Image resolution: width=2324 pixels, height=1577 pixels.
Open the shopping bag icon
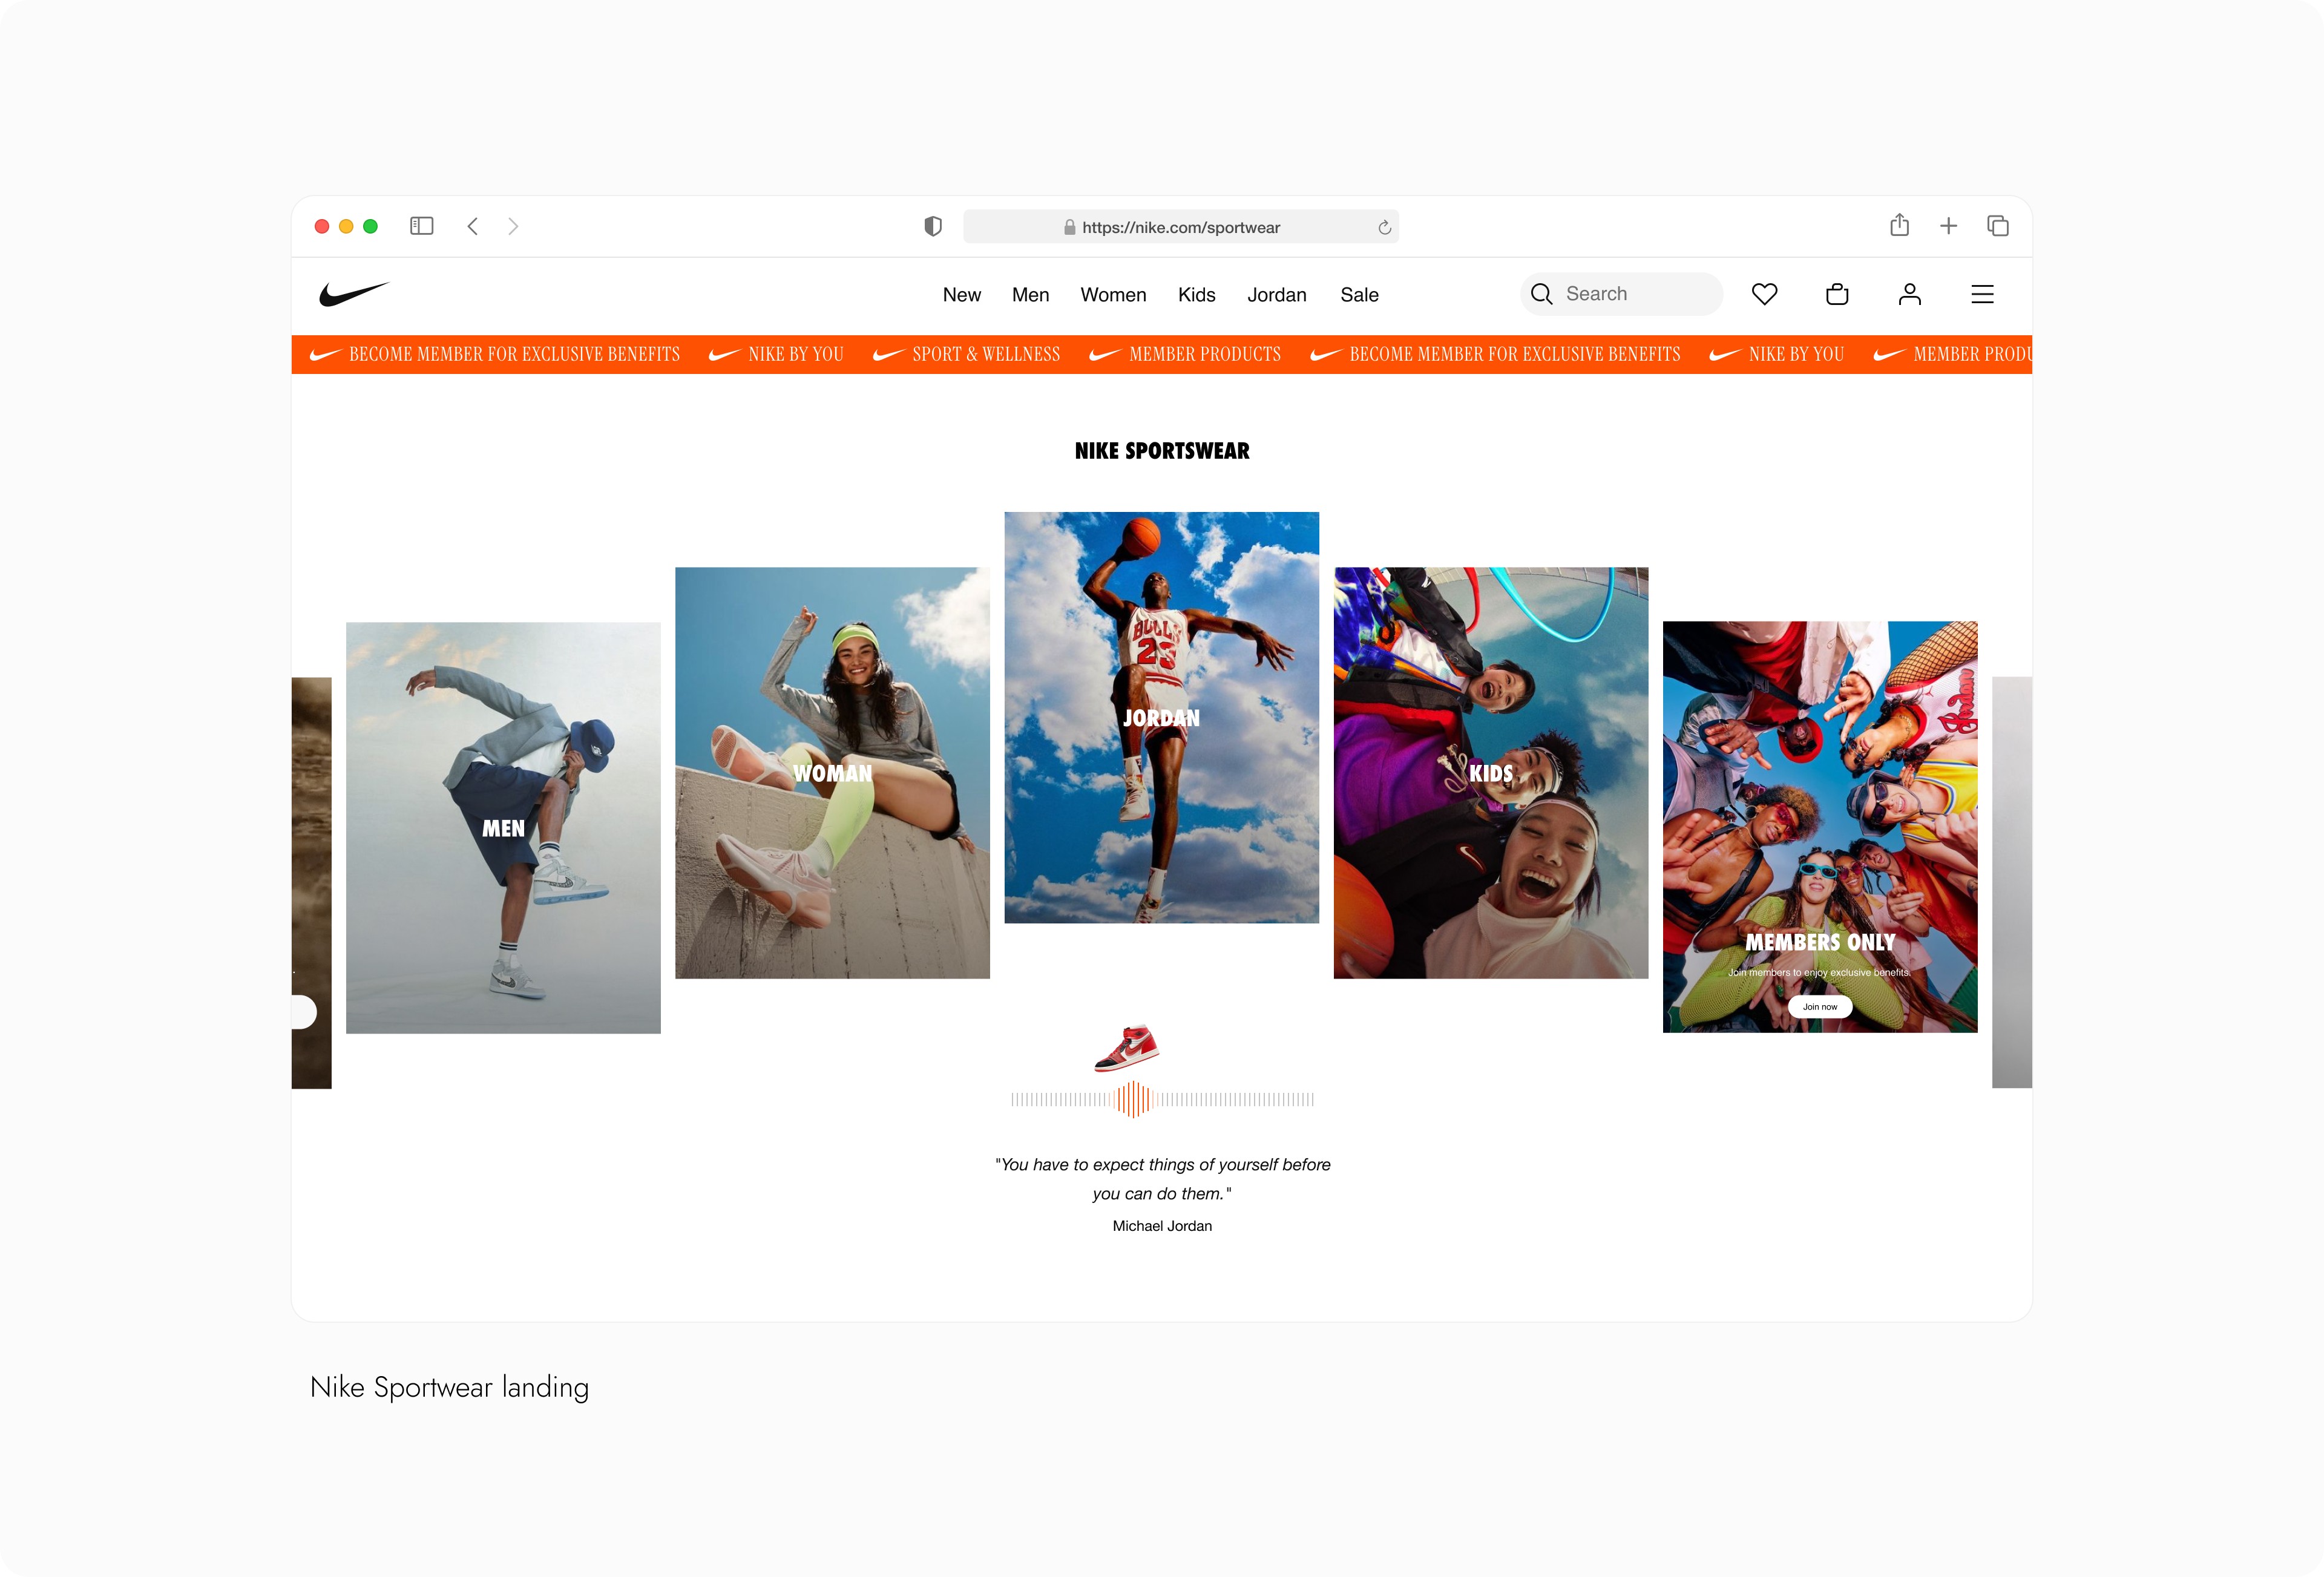(1837, 294)
